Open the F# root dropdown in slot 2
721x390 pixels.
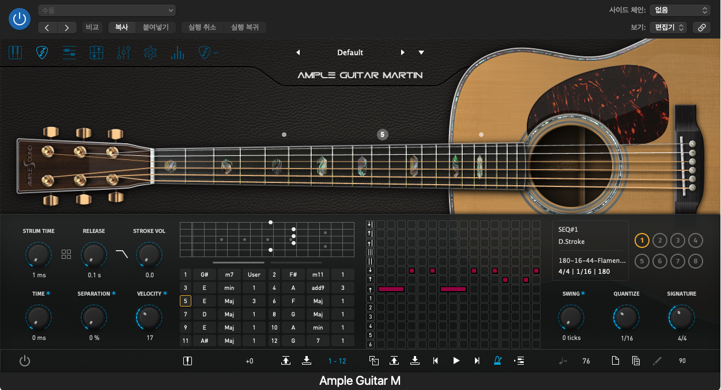pos(293,274)
